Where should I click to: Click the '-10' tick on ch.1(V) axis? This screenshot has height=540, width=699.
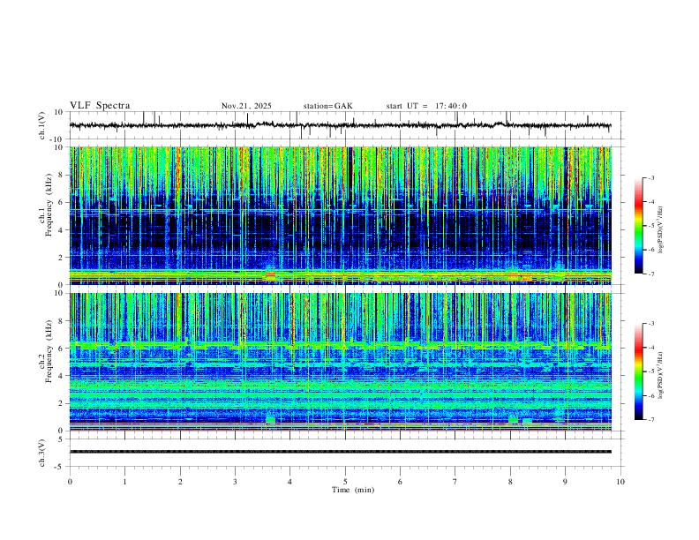click(x=56, y=139)
